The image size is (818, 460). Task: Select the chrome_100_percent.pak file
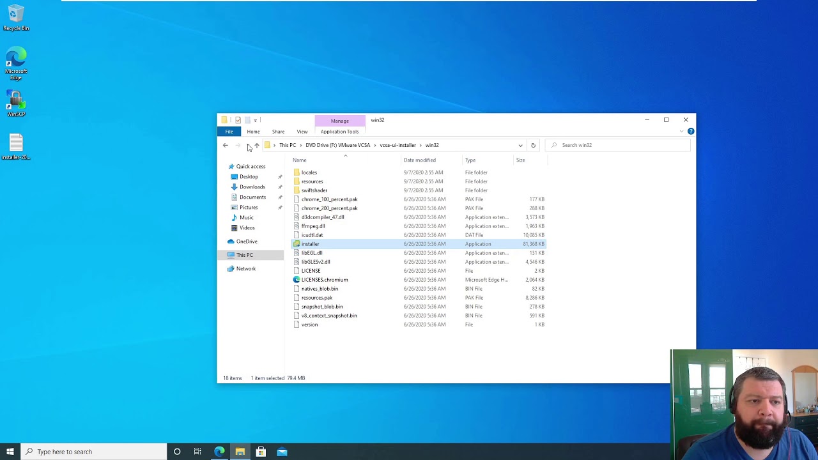click(x=419, y=199)
